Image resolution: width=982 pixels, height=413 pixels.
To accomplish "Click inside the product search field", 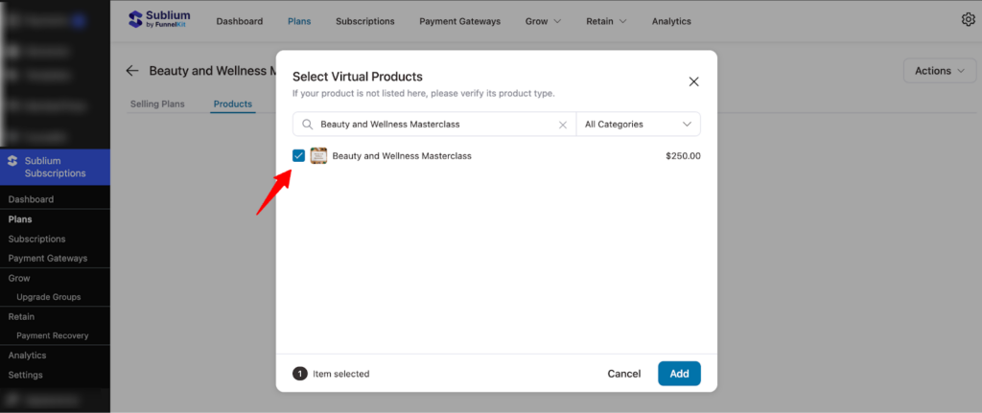I will 432,125.
